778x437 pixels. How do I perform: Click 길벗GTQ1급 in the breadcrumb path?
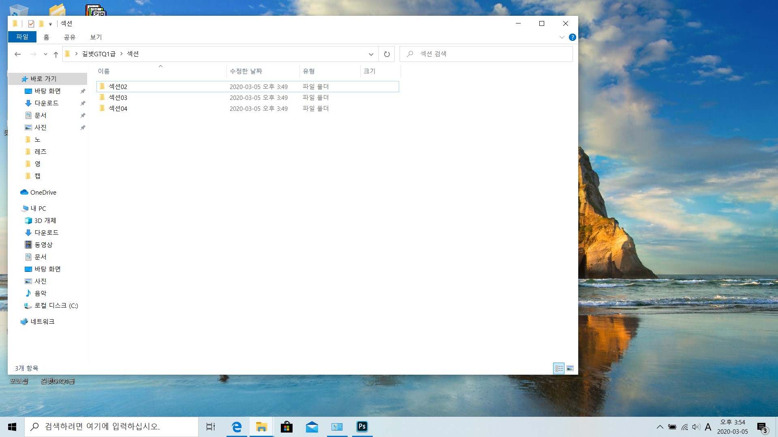[x=98, y=54]
